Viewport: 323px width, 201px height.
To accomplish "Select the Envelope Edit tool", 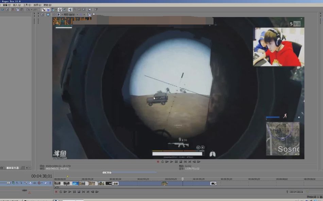I will (75, 10).
